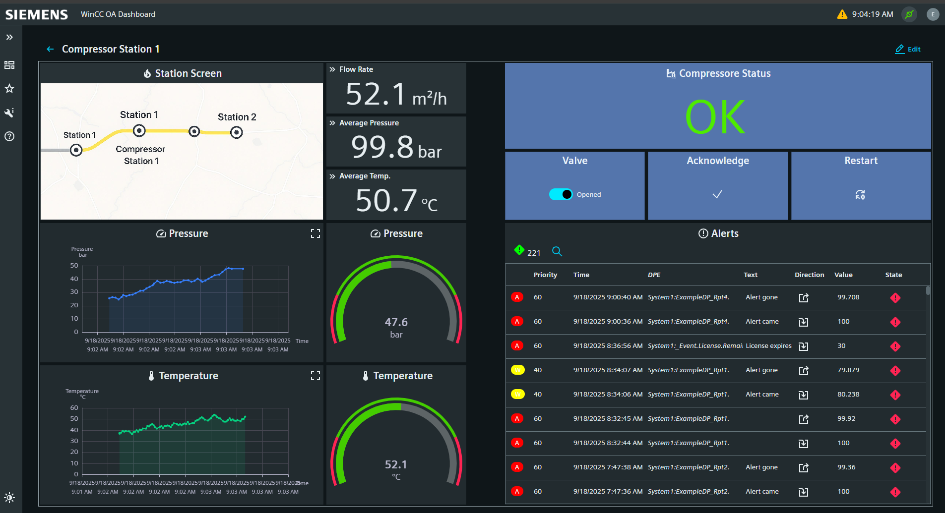Click the Restart compressor icon
The height and width of the screenshot is (513, 945).
tap(860, 194)
